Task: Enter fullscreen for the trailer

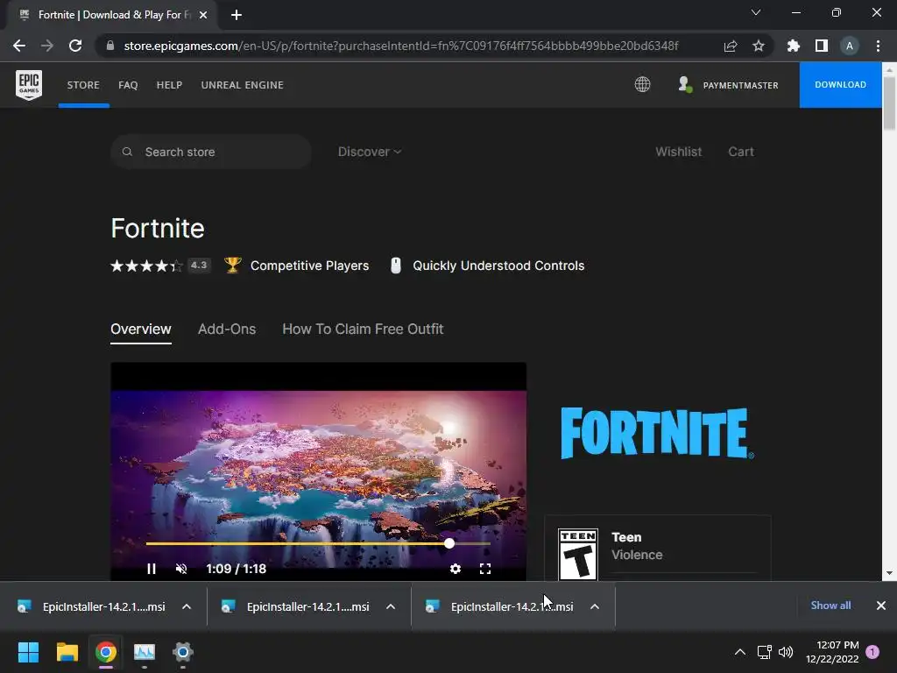Action: pyautogui.click(x=485, y=569)
